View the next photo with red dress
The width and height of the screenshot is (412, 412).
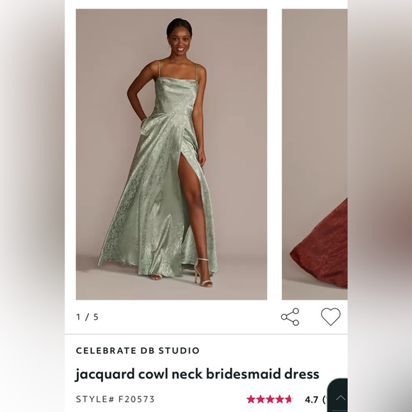click(315, 154)
